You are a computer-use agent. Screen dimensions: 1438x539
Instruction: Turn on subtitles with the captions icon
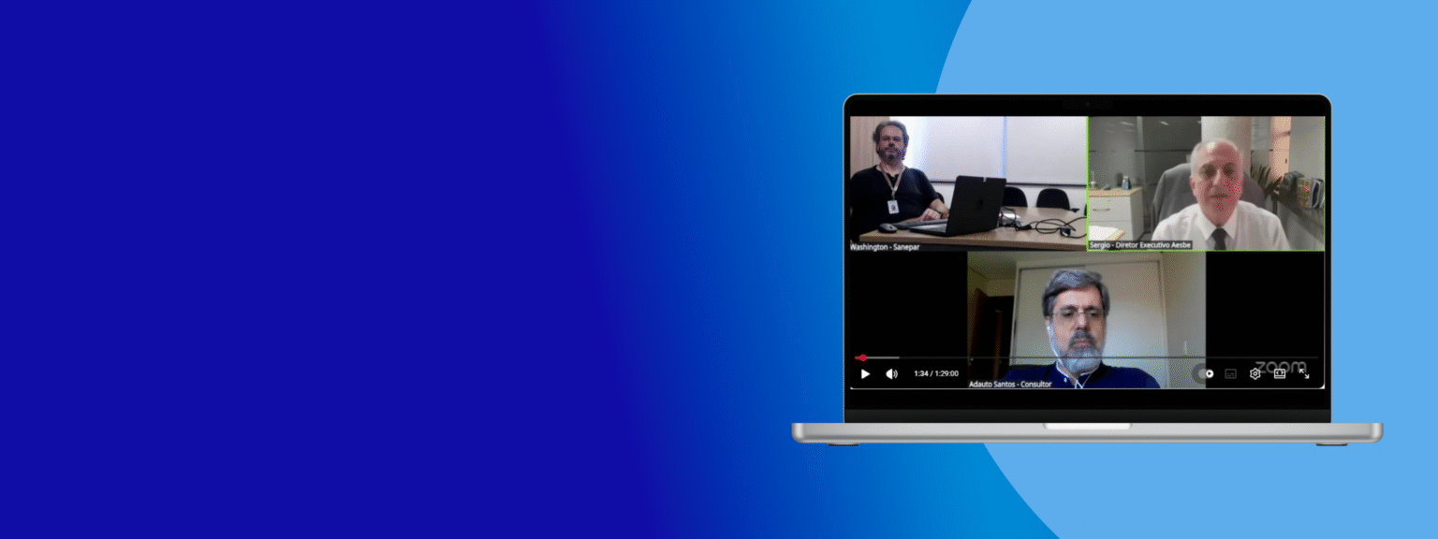point(1230,373)
